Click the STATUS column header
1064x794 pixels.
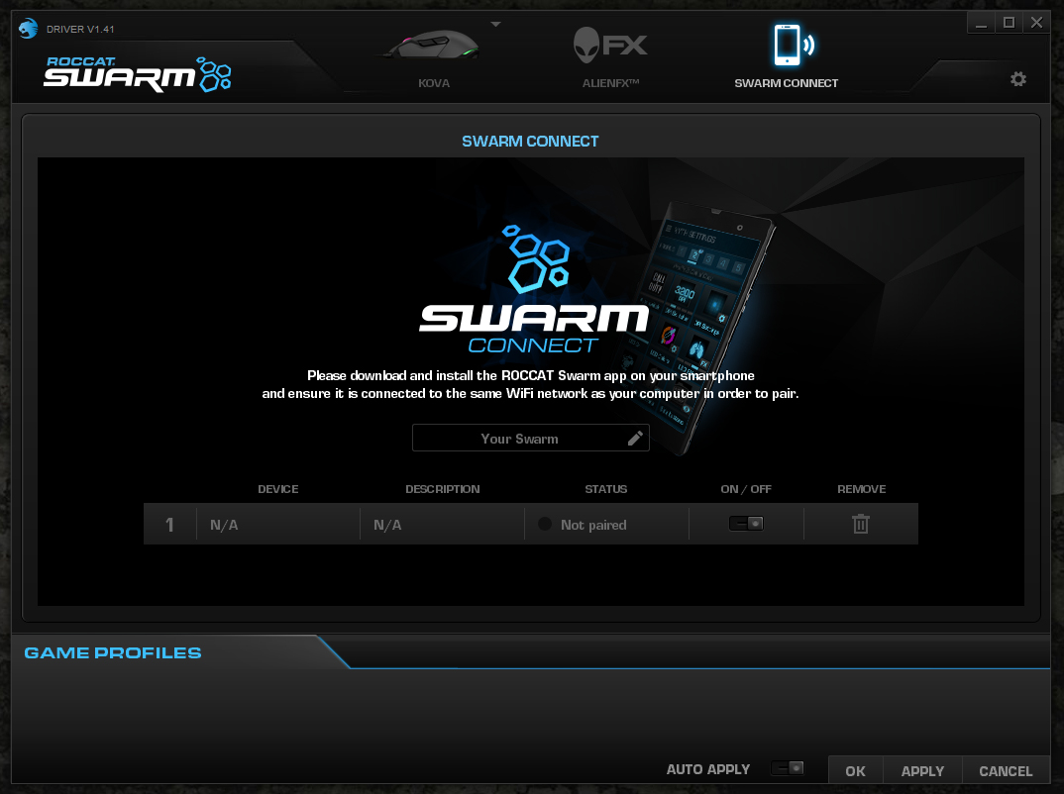(606, 489)
